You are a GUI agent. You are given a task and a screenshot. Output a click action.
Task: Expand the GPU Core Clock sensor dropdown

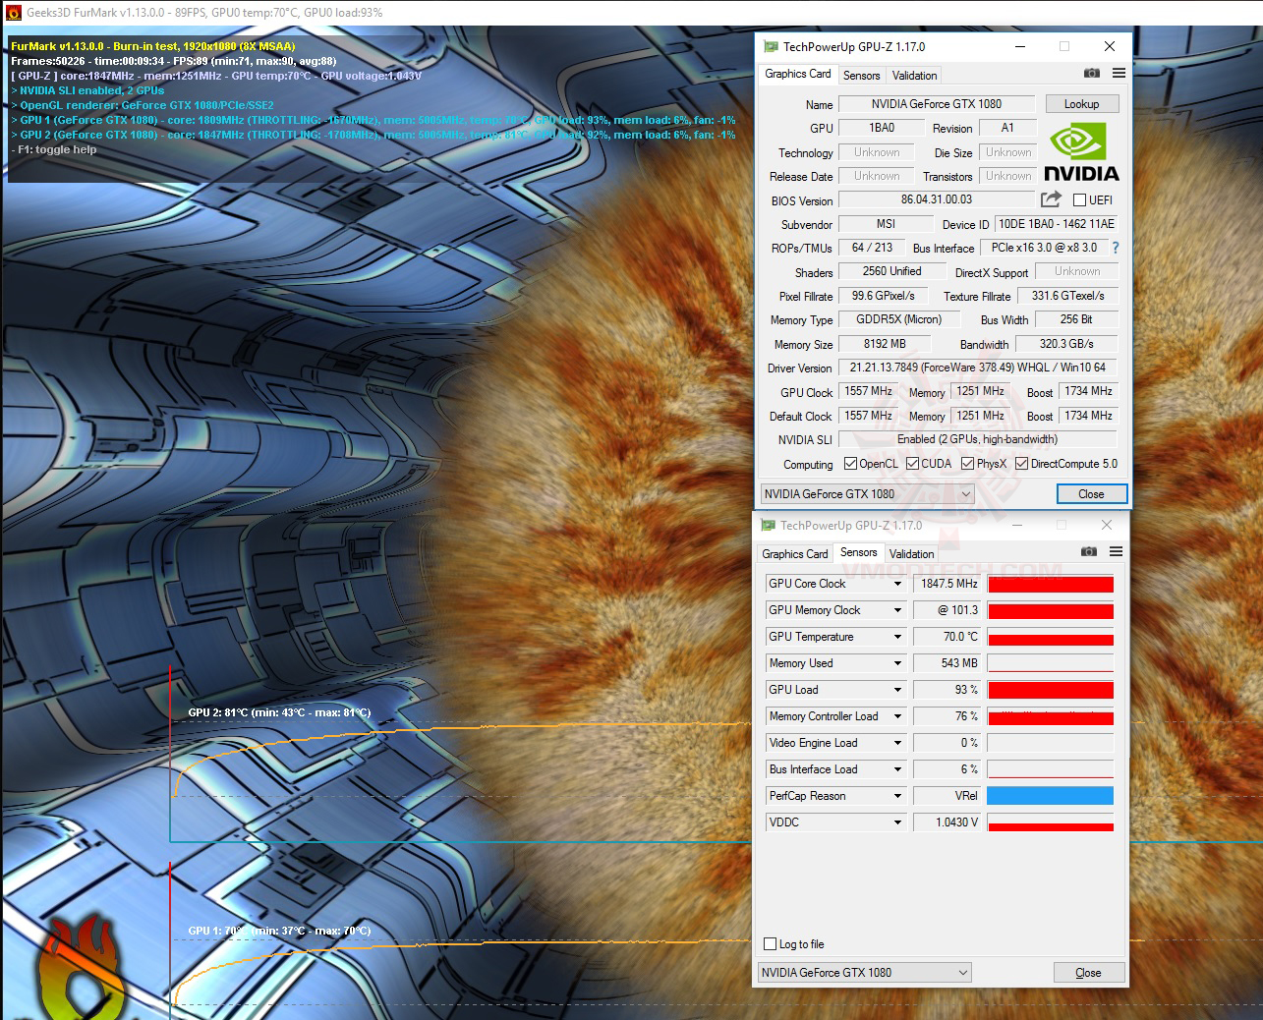897,584
